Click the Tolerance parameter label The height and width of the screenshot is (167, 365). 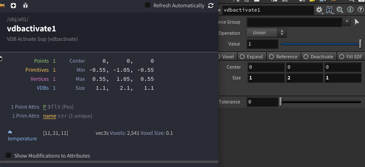pos(229,102)
